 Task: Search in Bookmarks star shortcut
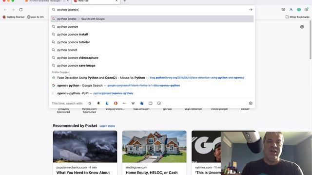[142, 104]
